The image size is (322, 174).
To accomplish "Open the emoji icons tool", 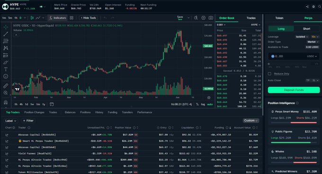I will [x=6, y=76].
